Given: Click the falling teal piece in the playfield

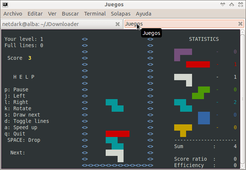Looking at the screenshot, I should pos(115,105).
